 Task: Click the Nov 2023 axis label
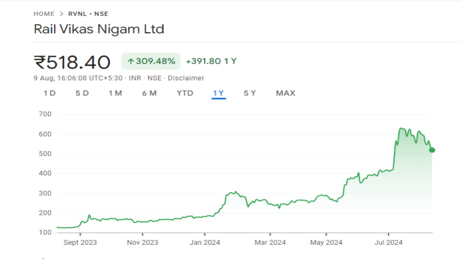143,242
